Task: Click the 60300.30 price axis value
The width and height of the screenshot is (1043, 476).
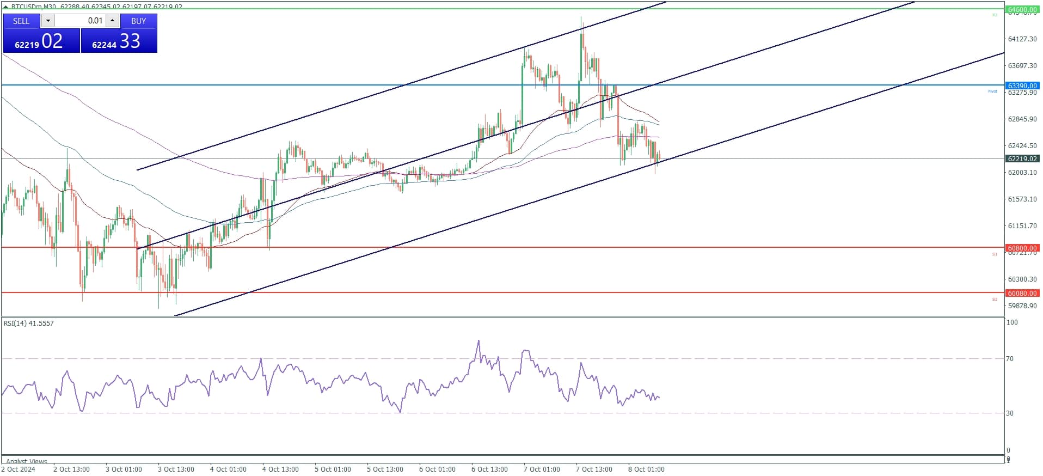Action: click(1022, 279)
